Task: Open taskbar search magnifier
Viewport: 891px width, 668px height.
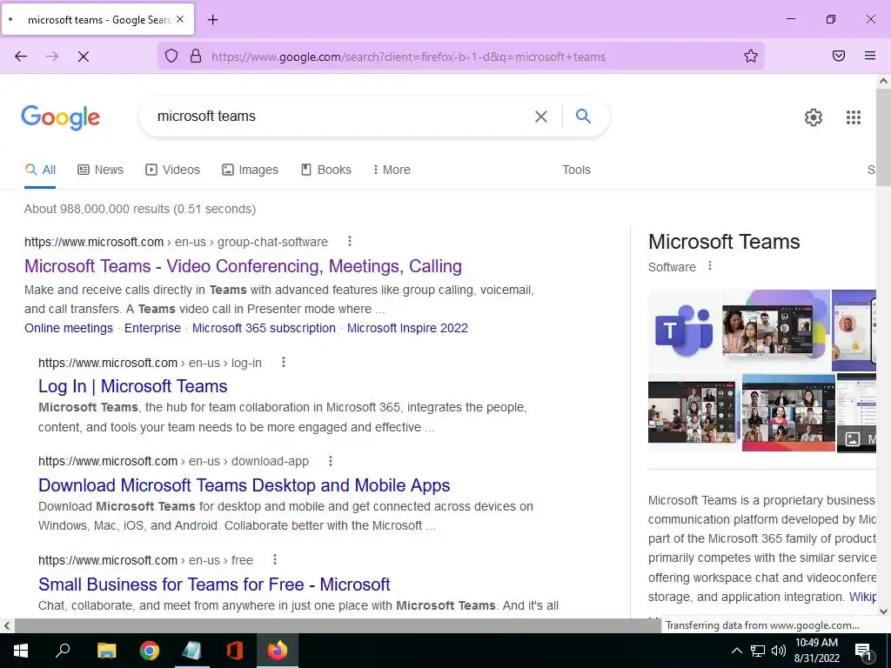Action: point(63,650)
